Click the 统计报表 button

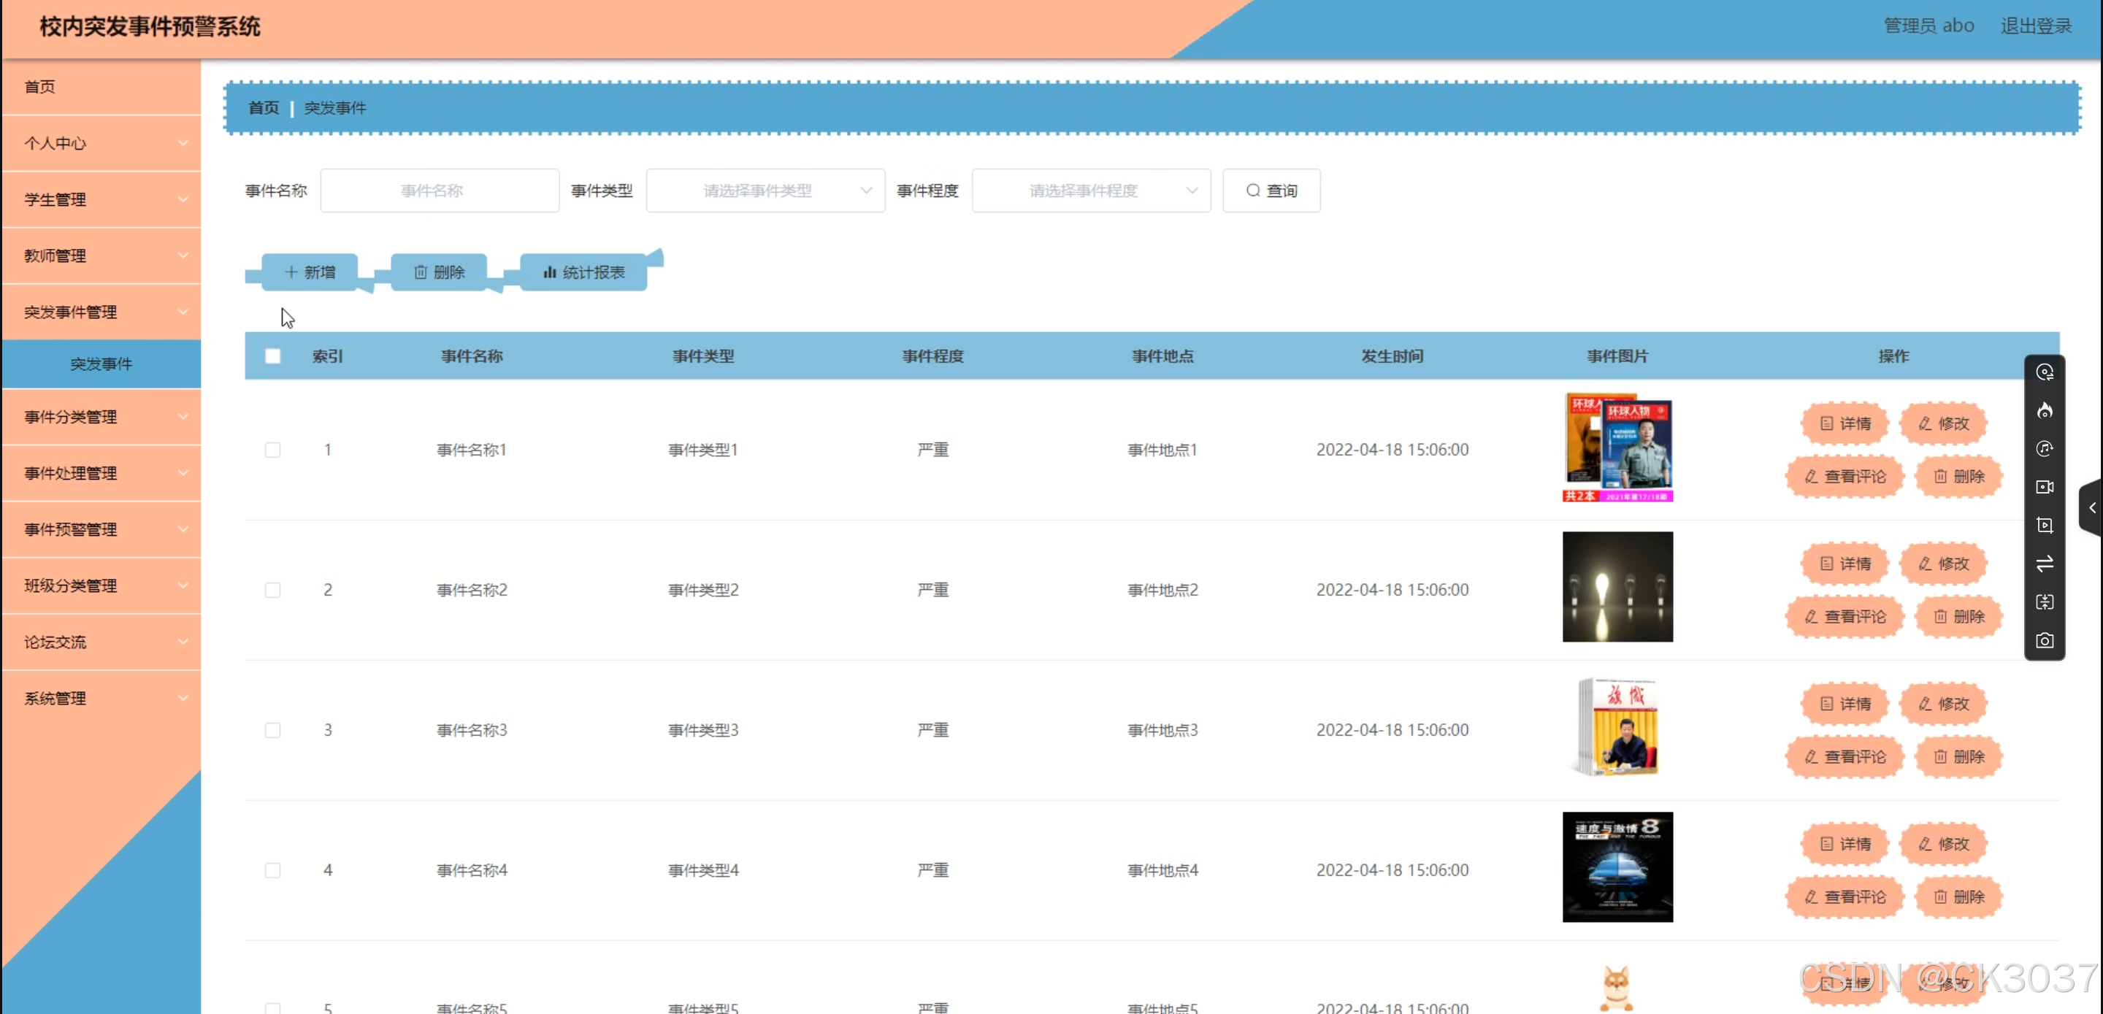click(583, 272)
